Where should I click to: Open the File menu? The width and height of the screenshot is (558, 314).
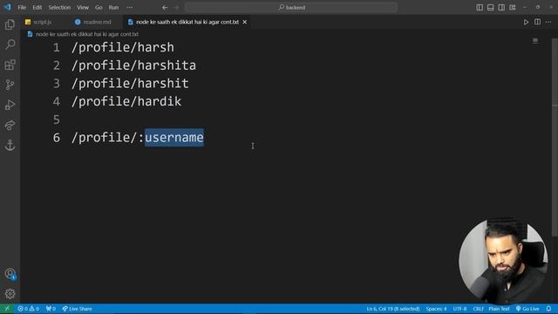(x=22, y=8)
